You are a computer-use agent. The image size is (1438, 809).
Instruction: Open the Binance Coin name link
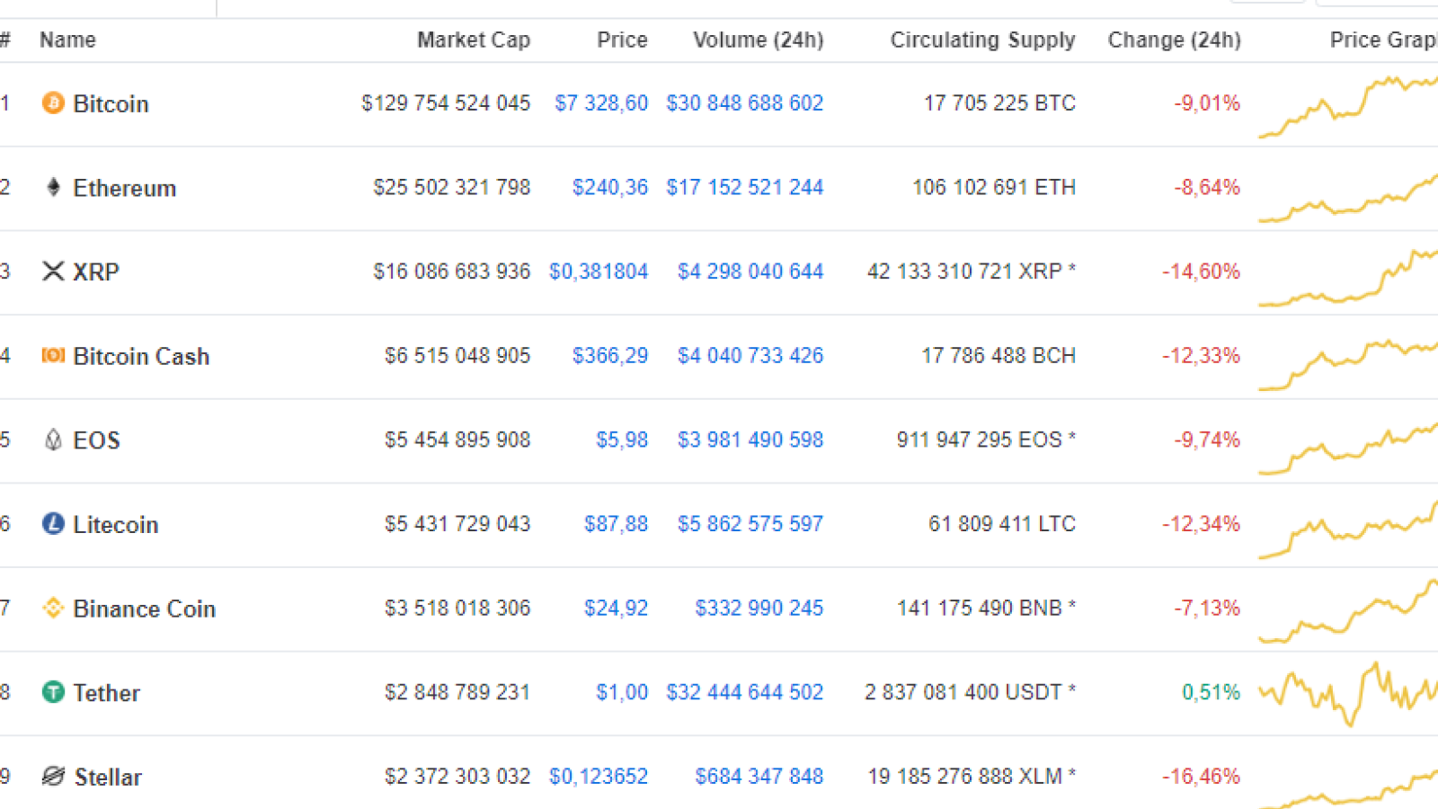coord(144,609)
